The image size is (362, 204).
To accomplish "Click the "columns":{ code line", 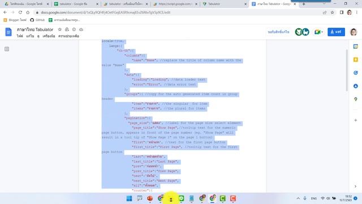I will pyautogui.click(x=135, y=56).
